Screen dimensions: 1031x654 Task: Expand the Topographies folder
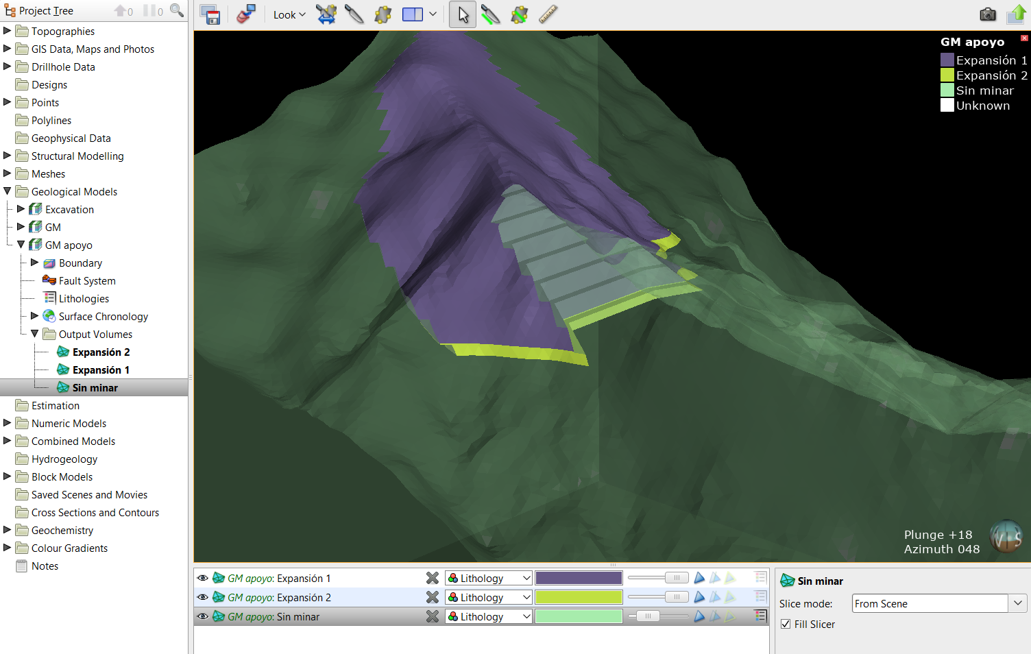[8, 30]
